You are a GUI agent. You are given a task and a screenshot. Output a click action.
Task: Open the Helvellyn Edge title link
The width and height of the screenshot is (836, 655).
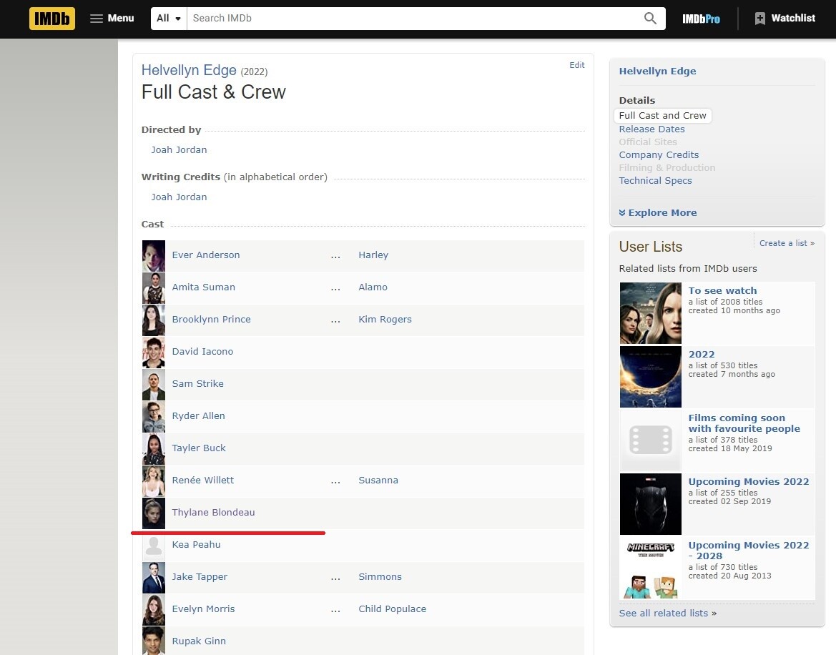pyautogui.click(x=189, y=70)
